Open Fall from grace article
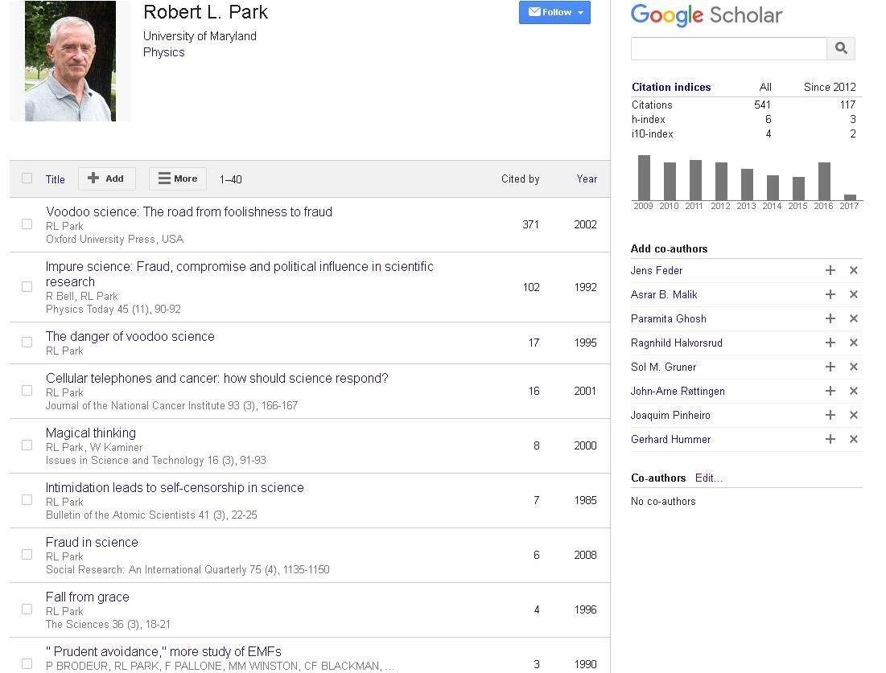This screenshot has width=886, height=673. click(88, 597)
